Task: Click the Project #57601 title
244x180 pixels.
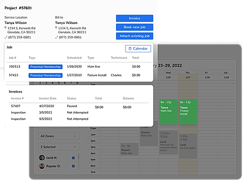Action: point(18,8)
